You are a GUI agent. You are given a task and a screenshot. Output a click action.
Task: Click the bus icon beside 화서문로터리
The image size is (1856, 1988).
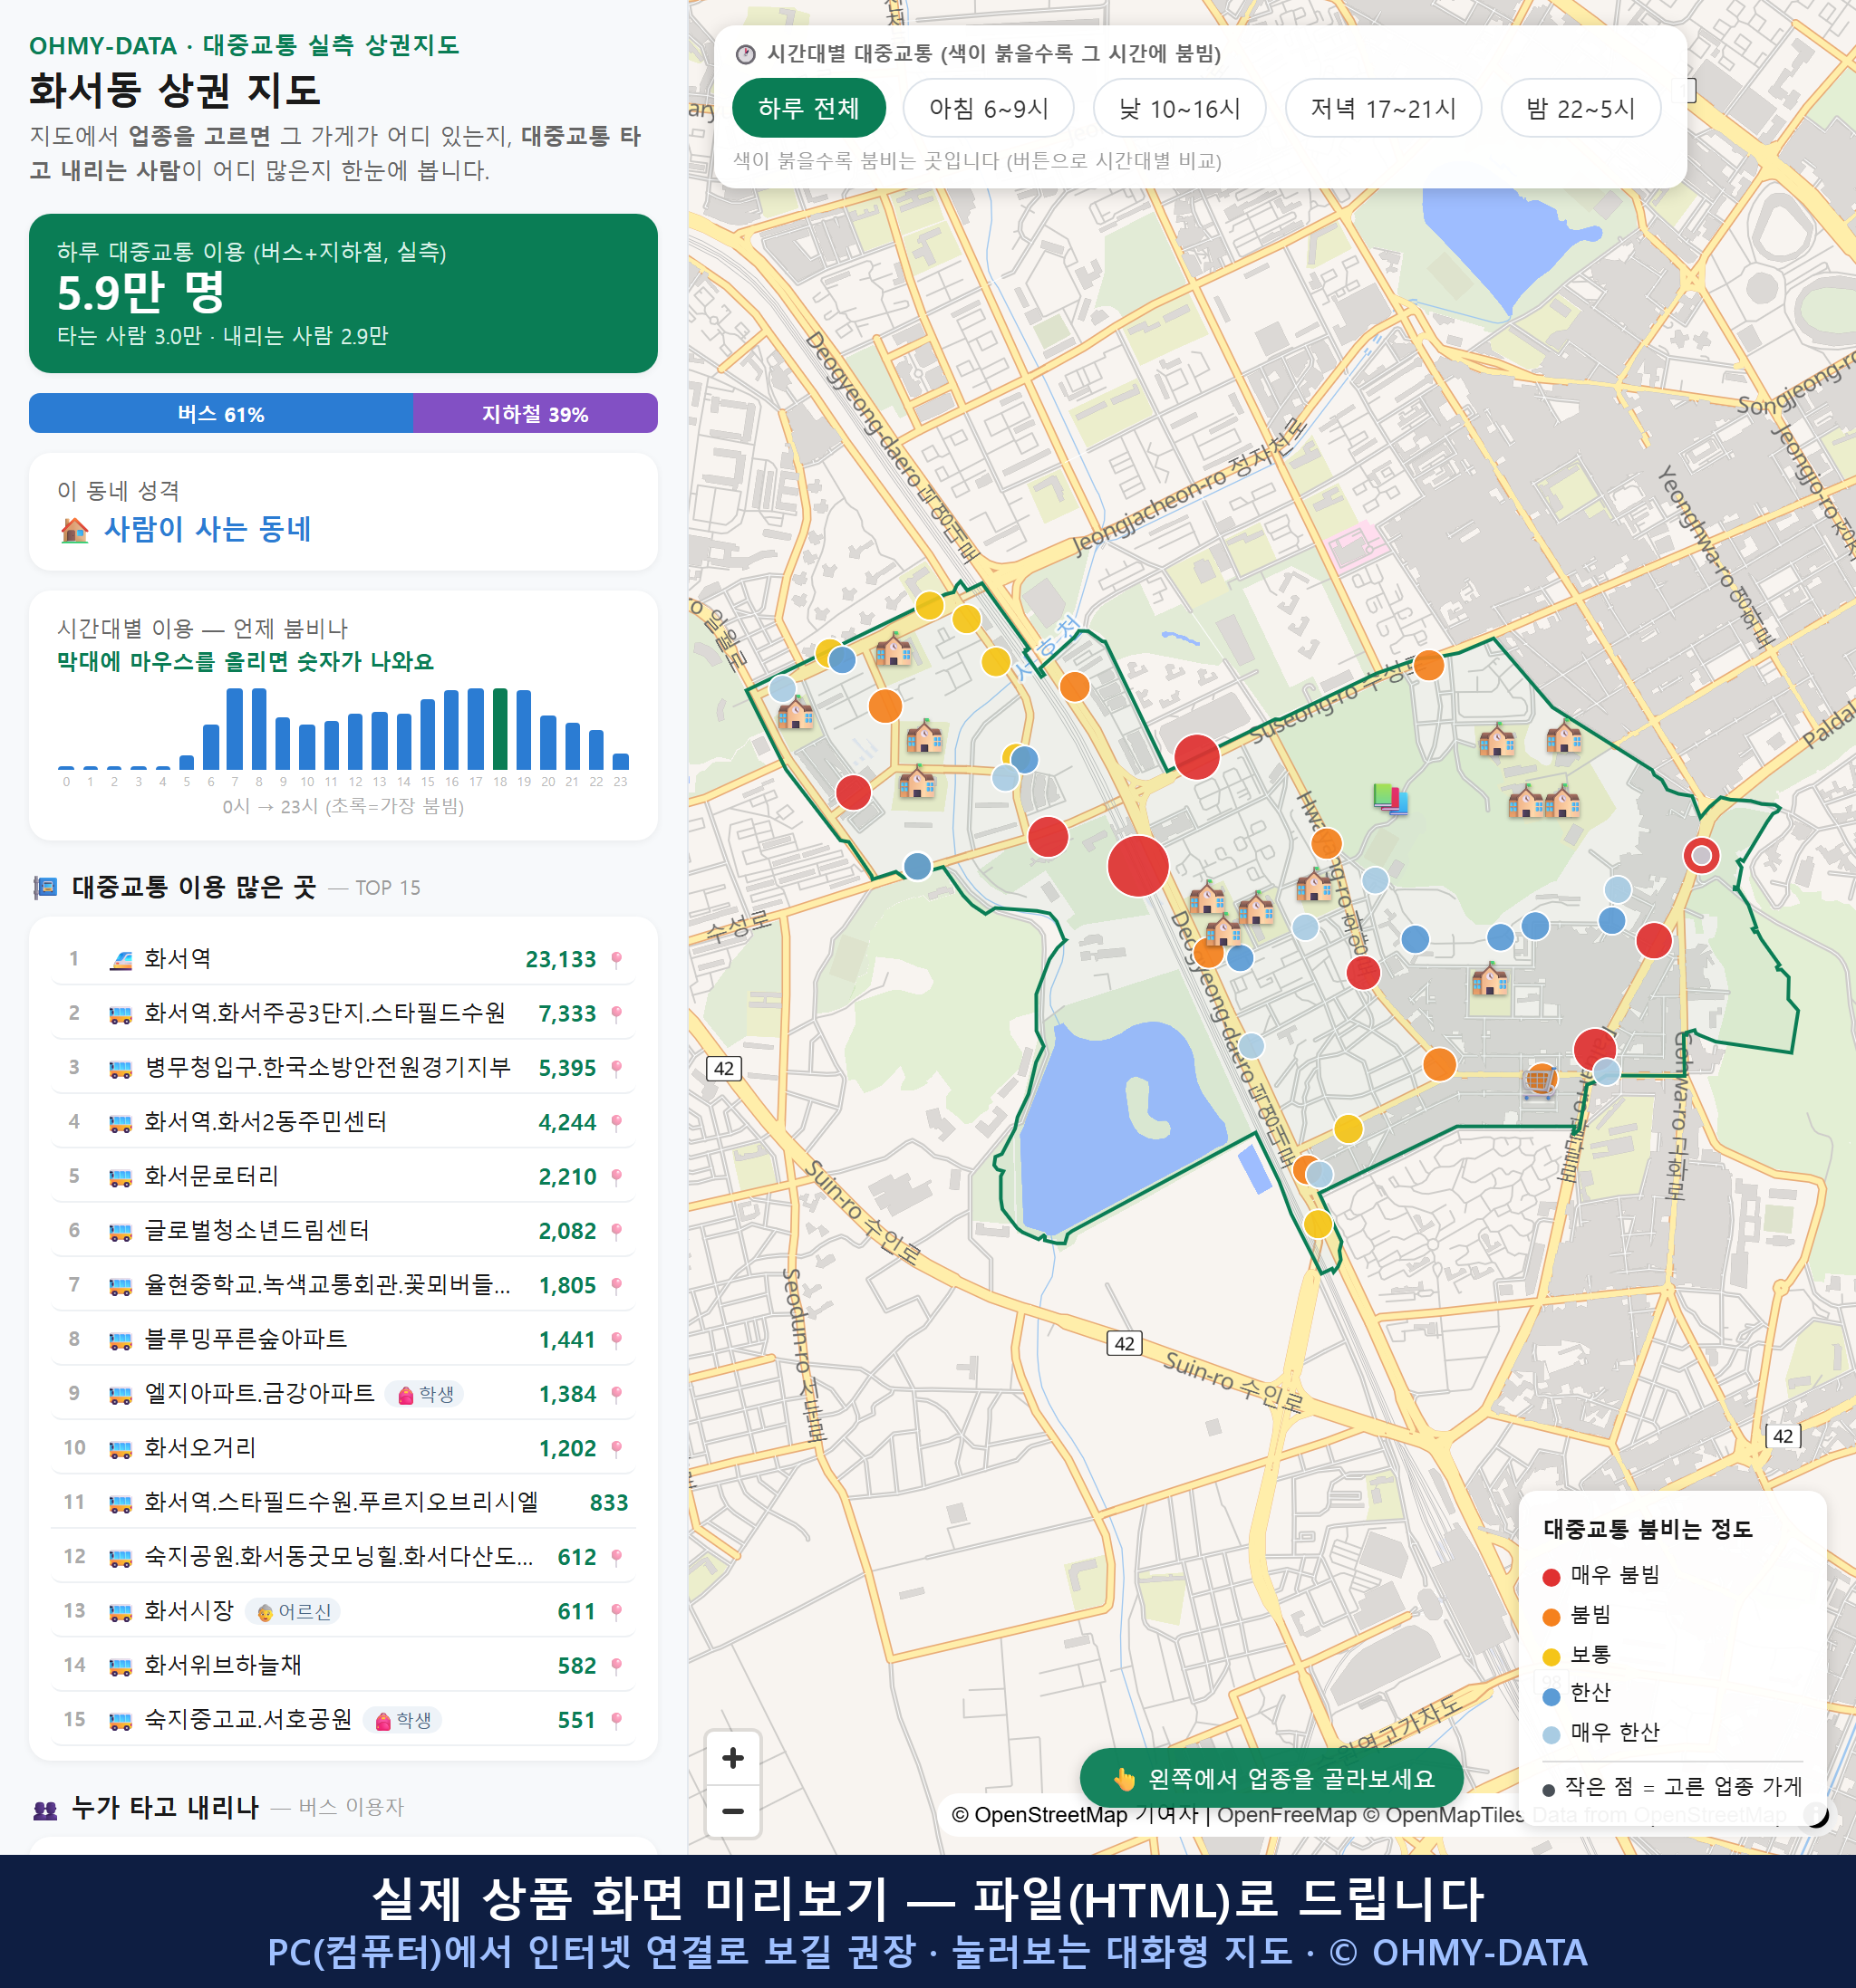pyautogui.click(x=120, y=1177)
